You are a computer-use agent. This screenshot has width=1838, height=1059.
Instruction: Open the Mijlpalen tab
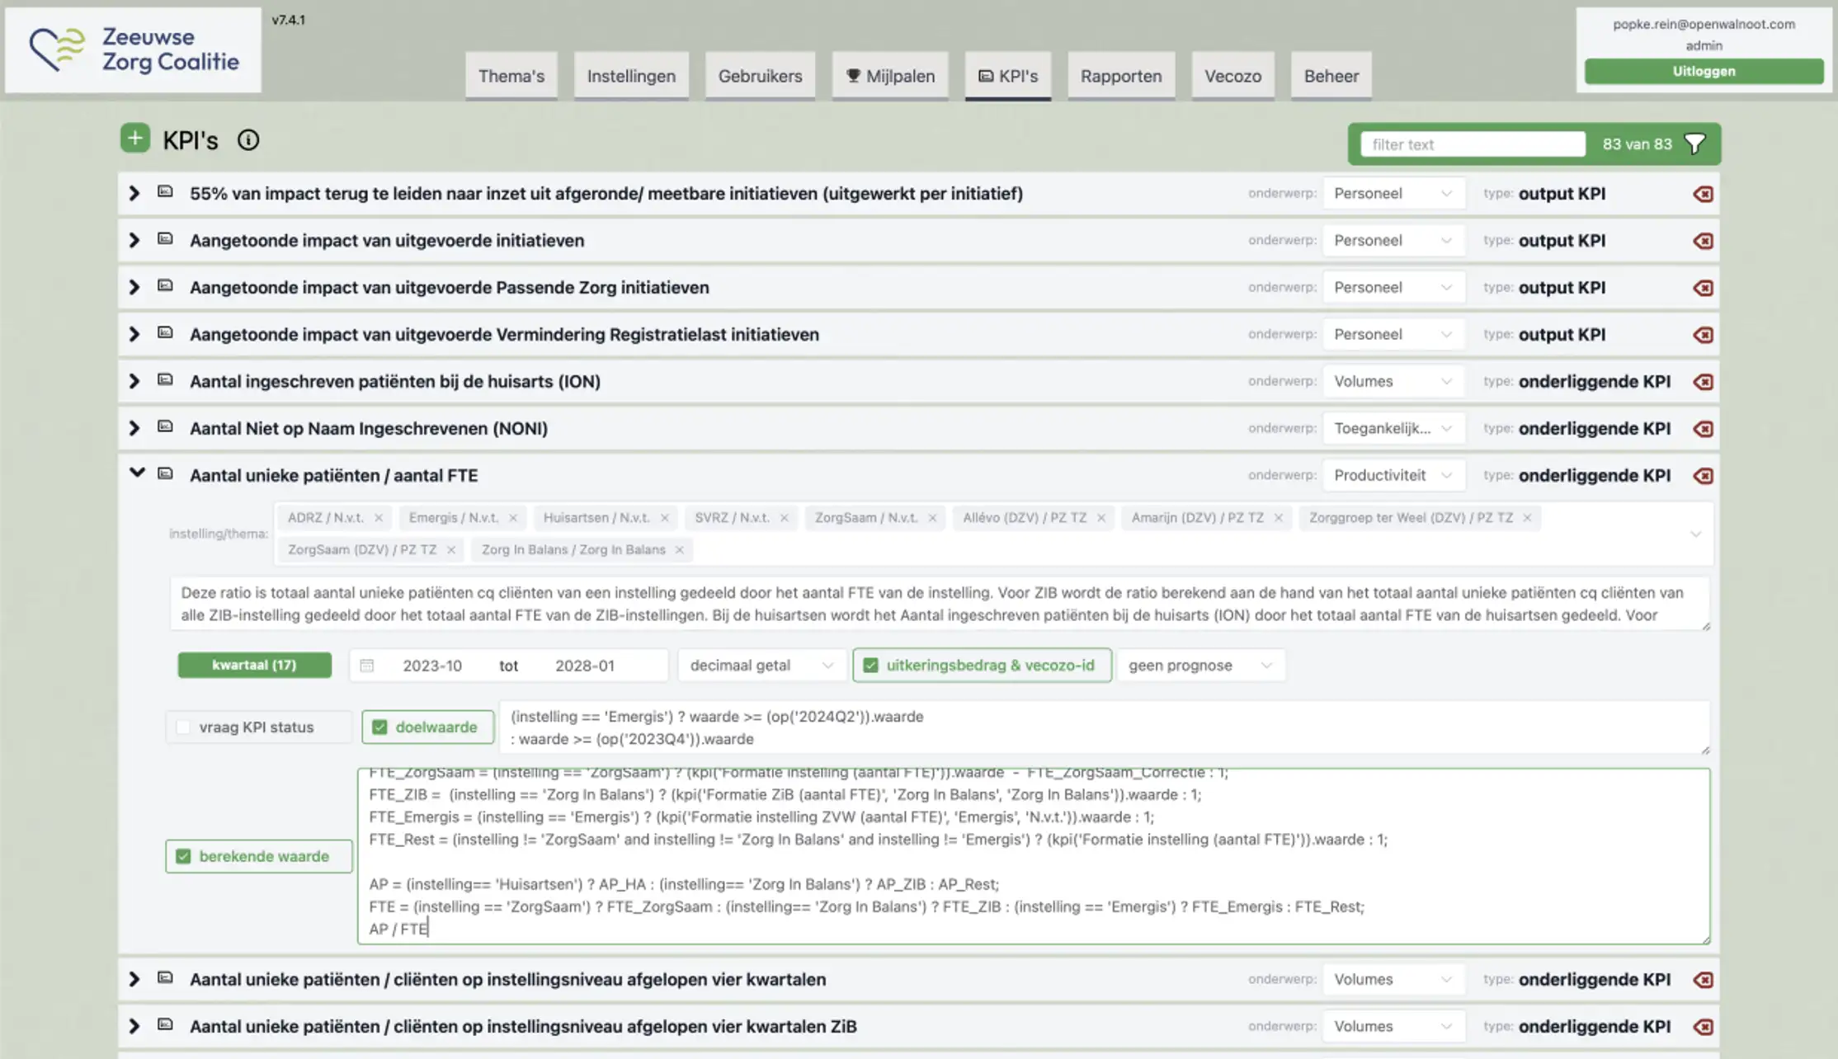889,76
